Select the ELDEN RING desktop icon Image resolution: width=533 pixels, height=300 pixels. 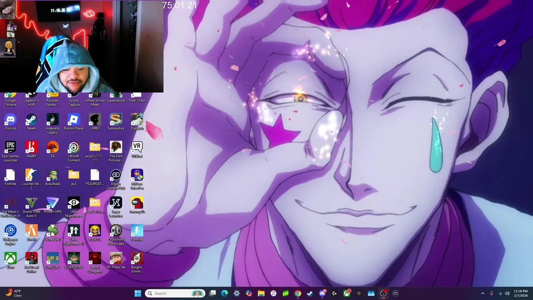(74, 261)
